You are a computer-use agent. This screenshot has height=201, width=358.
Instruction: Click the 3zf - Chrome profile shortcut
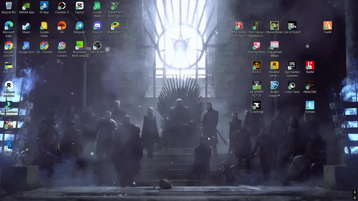[x=44, y=46]
